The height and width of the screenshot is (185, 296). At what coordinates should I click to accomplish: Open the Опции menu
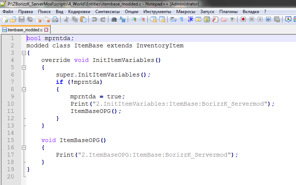pos(132,12)
